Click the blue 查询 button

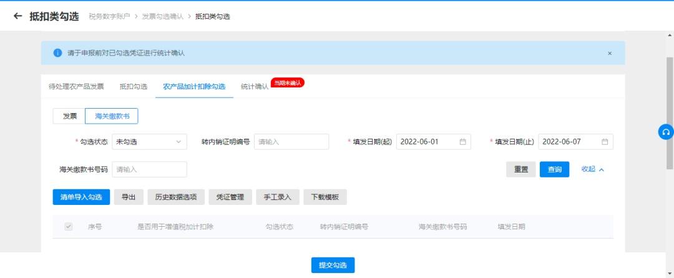click(554, 169)
